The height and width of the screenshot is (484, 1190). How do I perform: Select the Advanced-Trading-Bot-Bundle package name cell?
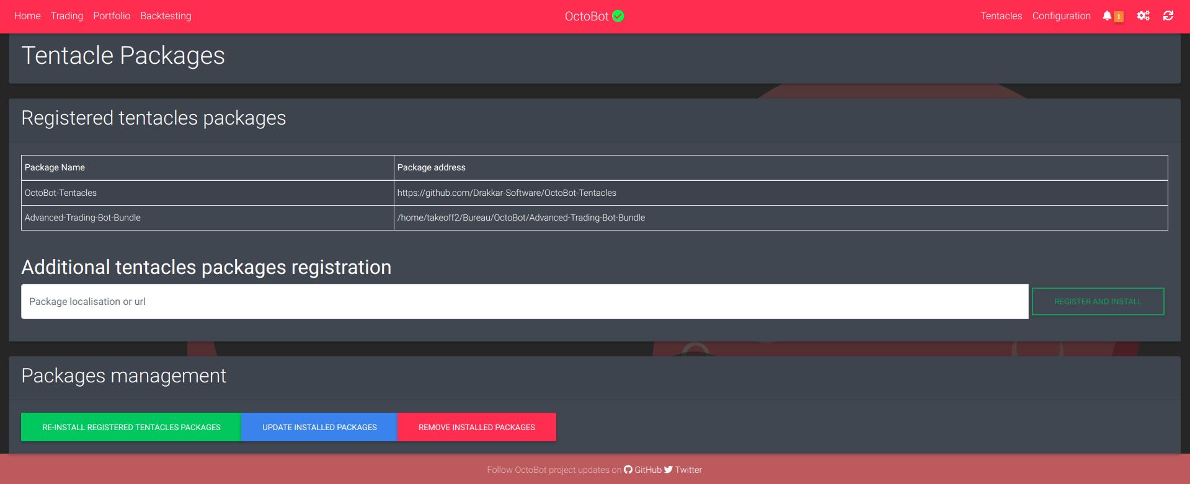point(208,218)
